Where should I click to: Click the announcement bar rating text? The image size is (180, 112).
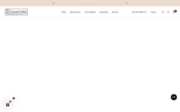(90, 4)
